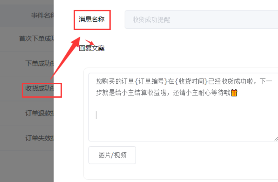Image resolution: width=278 pixels, height=182 pixels.
Task: Select the 订单退款 event row
Action: coord(27,113)
